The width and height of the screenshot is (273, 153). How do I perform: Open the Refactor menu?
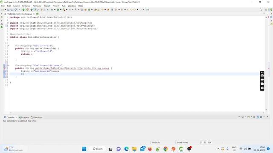tap(26, 6)
